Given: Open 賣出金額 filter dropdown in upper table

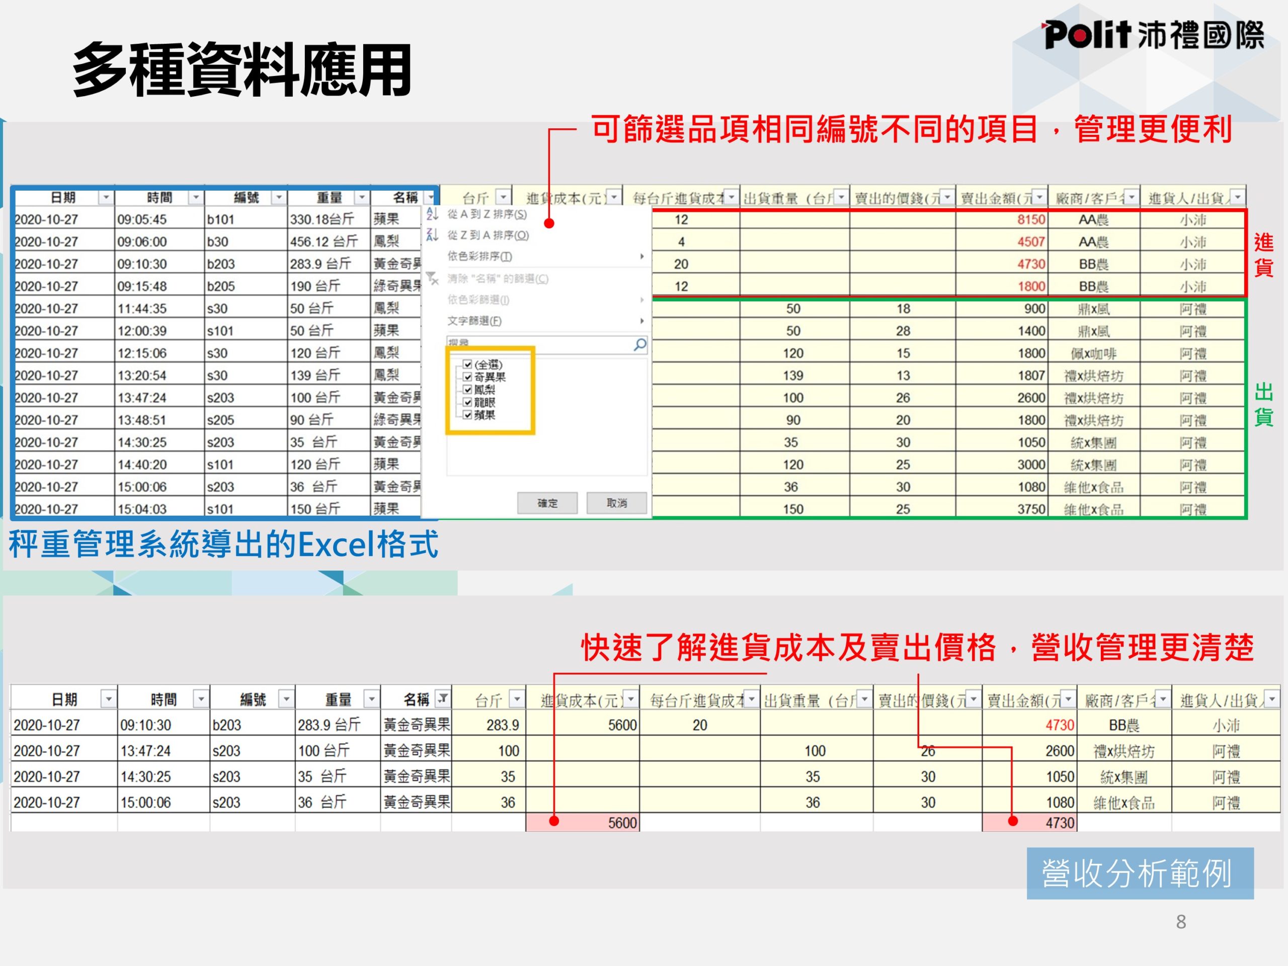Looking at the screenshot, I should (x=1039, y=197).
